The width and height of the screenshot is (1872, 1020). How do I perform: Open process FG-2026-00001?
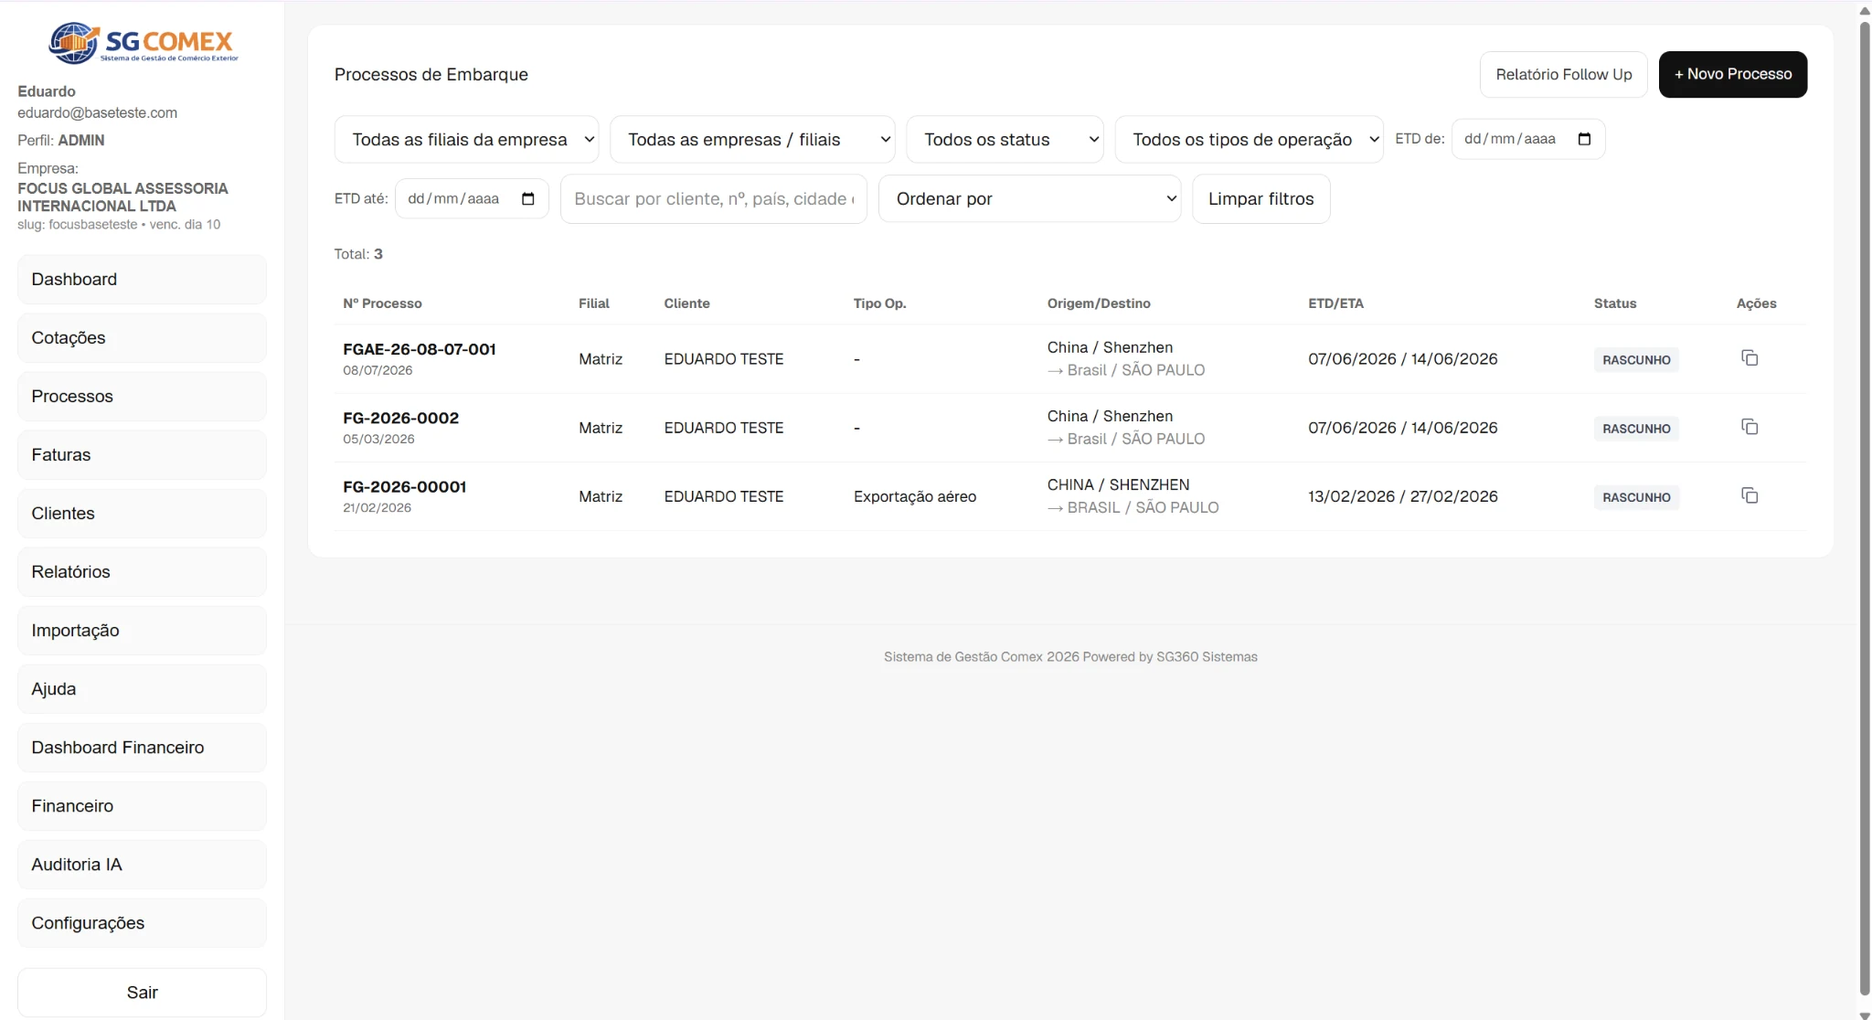click(x=404, y=486)
